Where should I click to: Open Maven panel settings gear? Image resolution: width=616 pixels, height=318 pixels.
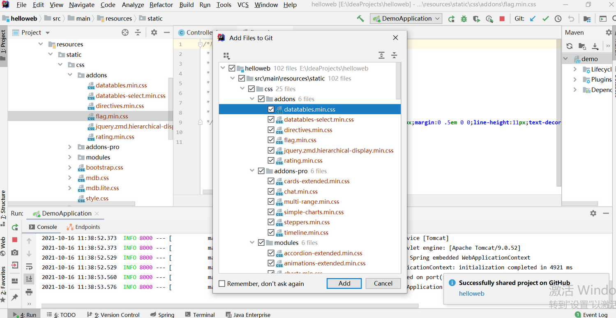[609, 32]
